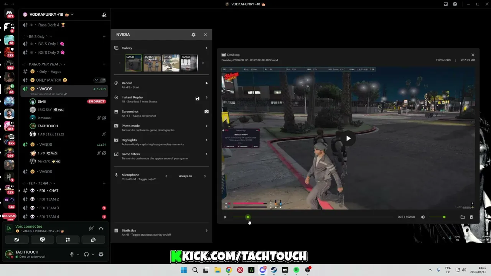Disconnect from voice with hang-up icon
The width and height of the screenshot is (491, 276).
pos(101,228)
